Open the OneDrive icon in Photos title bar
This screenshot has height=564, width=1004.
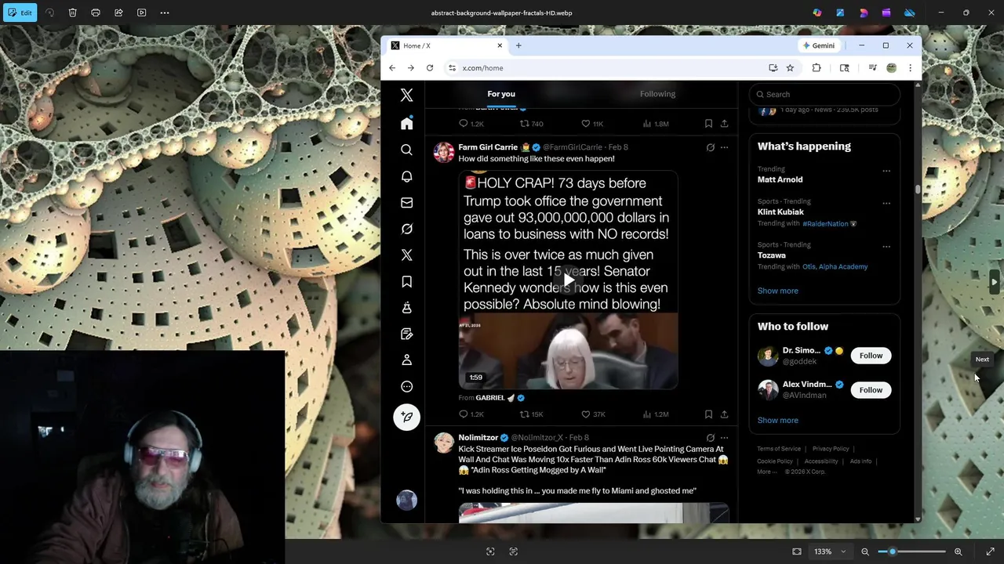click(x=910, y=13)
